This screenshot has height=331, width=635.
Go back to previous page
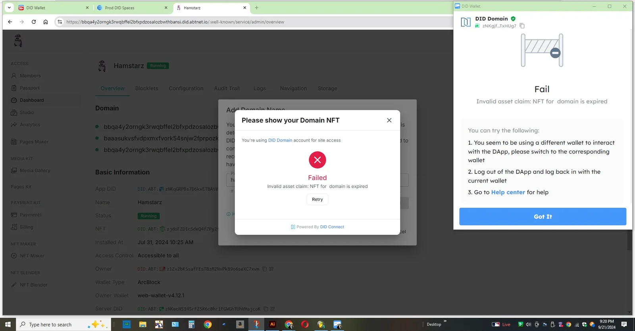point(10,22)
